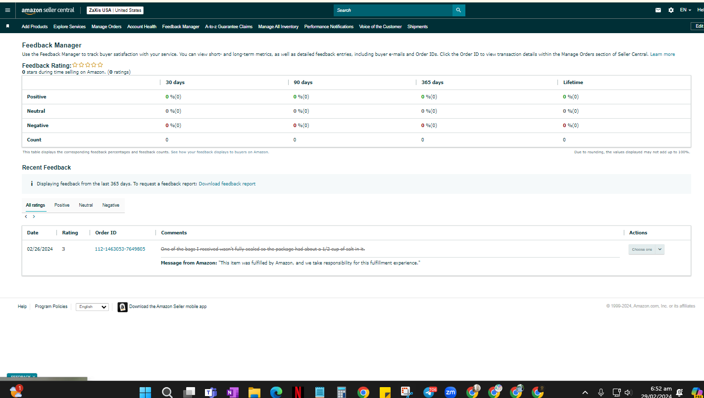Open Explore Services in the nav bar
704x398 pixels.
coord(69,27)
